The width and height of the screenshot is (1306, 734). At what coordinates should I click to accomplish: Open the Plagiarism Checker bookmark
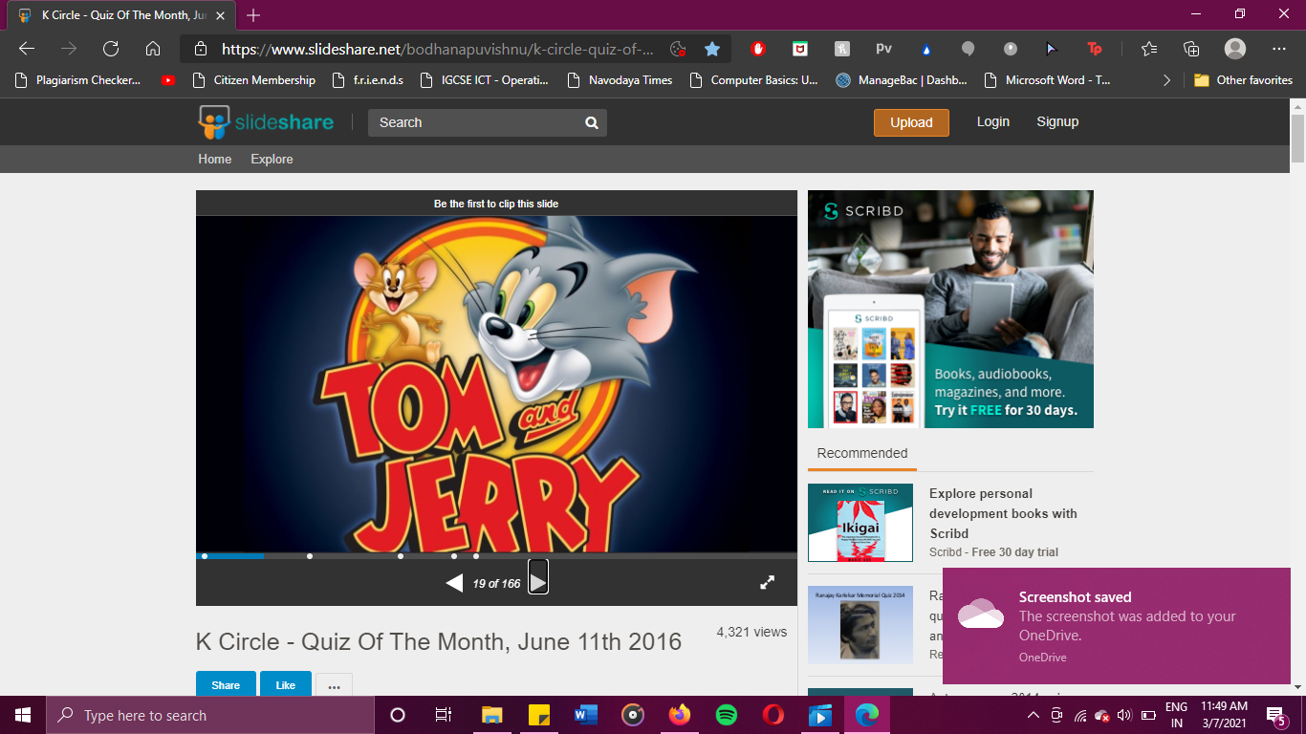(x=78, y=80)
